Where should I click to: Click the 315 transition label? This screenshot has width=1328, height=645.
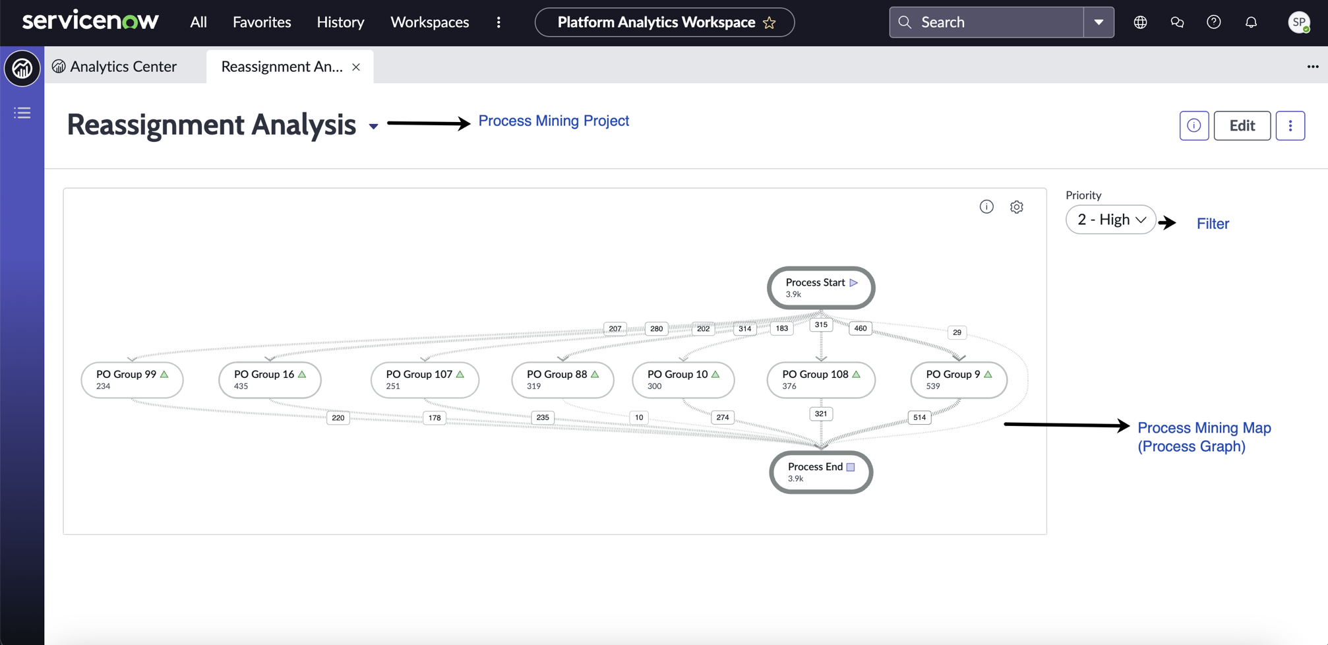pyautogui.click(x=821, y=324)
